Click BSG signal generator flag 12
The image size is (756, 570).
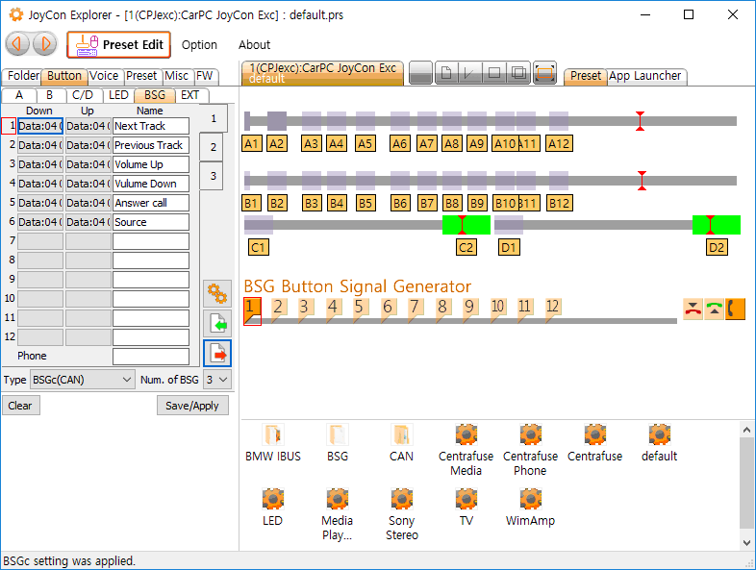pyautogui.click(x=553, y=310)
